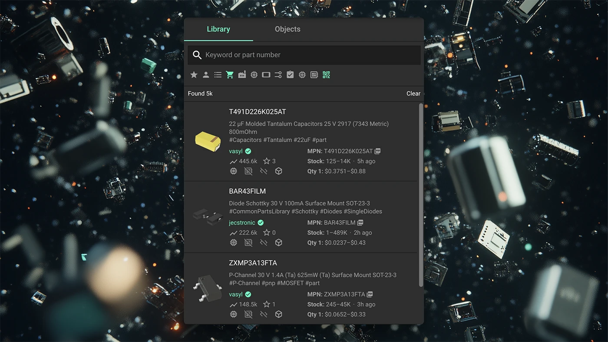Filter the library by your own parts
The image size is (608, 342).
point(206,74)
